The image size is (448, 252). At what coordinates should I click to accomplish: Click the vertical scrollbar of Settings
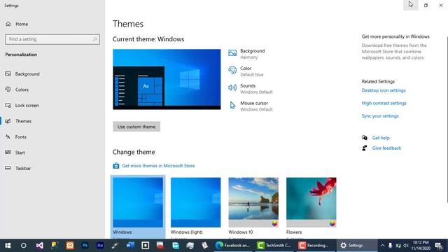coord(447,120)
